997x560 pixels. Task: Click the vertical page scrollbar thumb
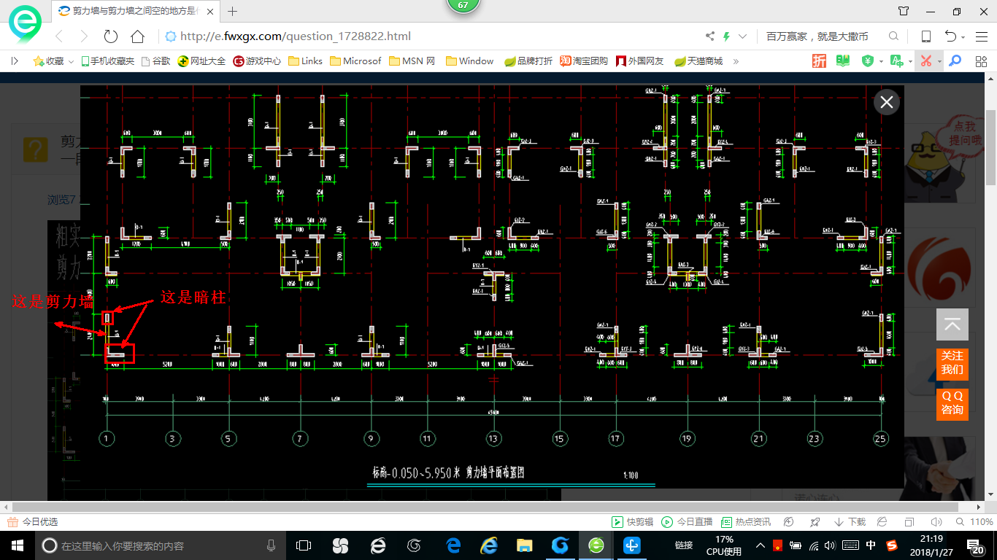click(991, 147)
